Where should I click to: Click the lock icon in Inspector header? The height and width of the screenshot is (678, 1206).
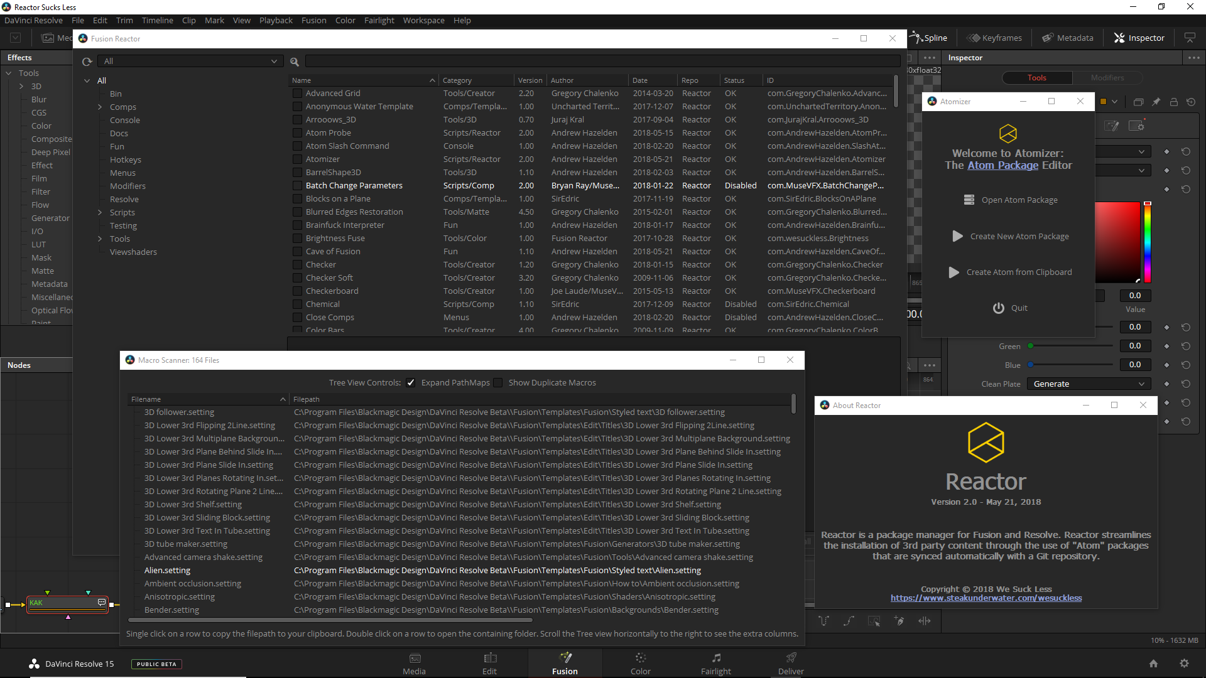[1173, 102]
